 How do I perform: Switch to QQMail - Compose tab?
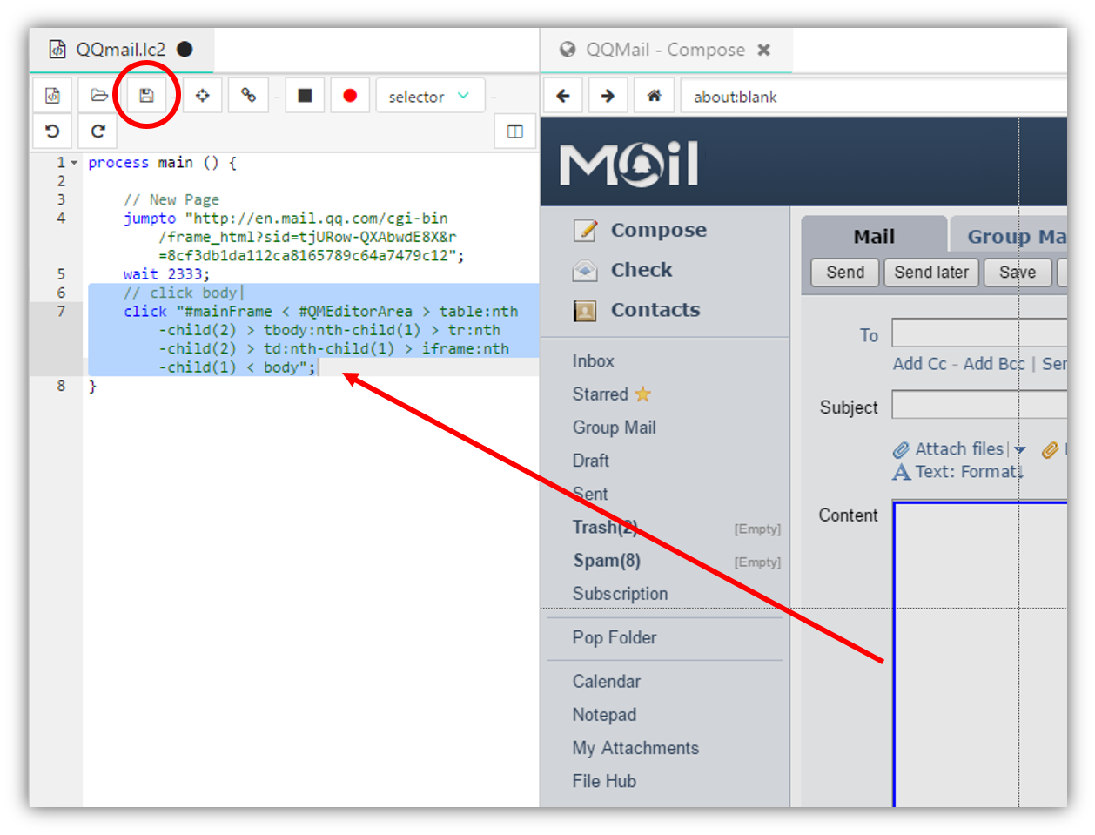[x=665, y=50]
